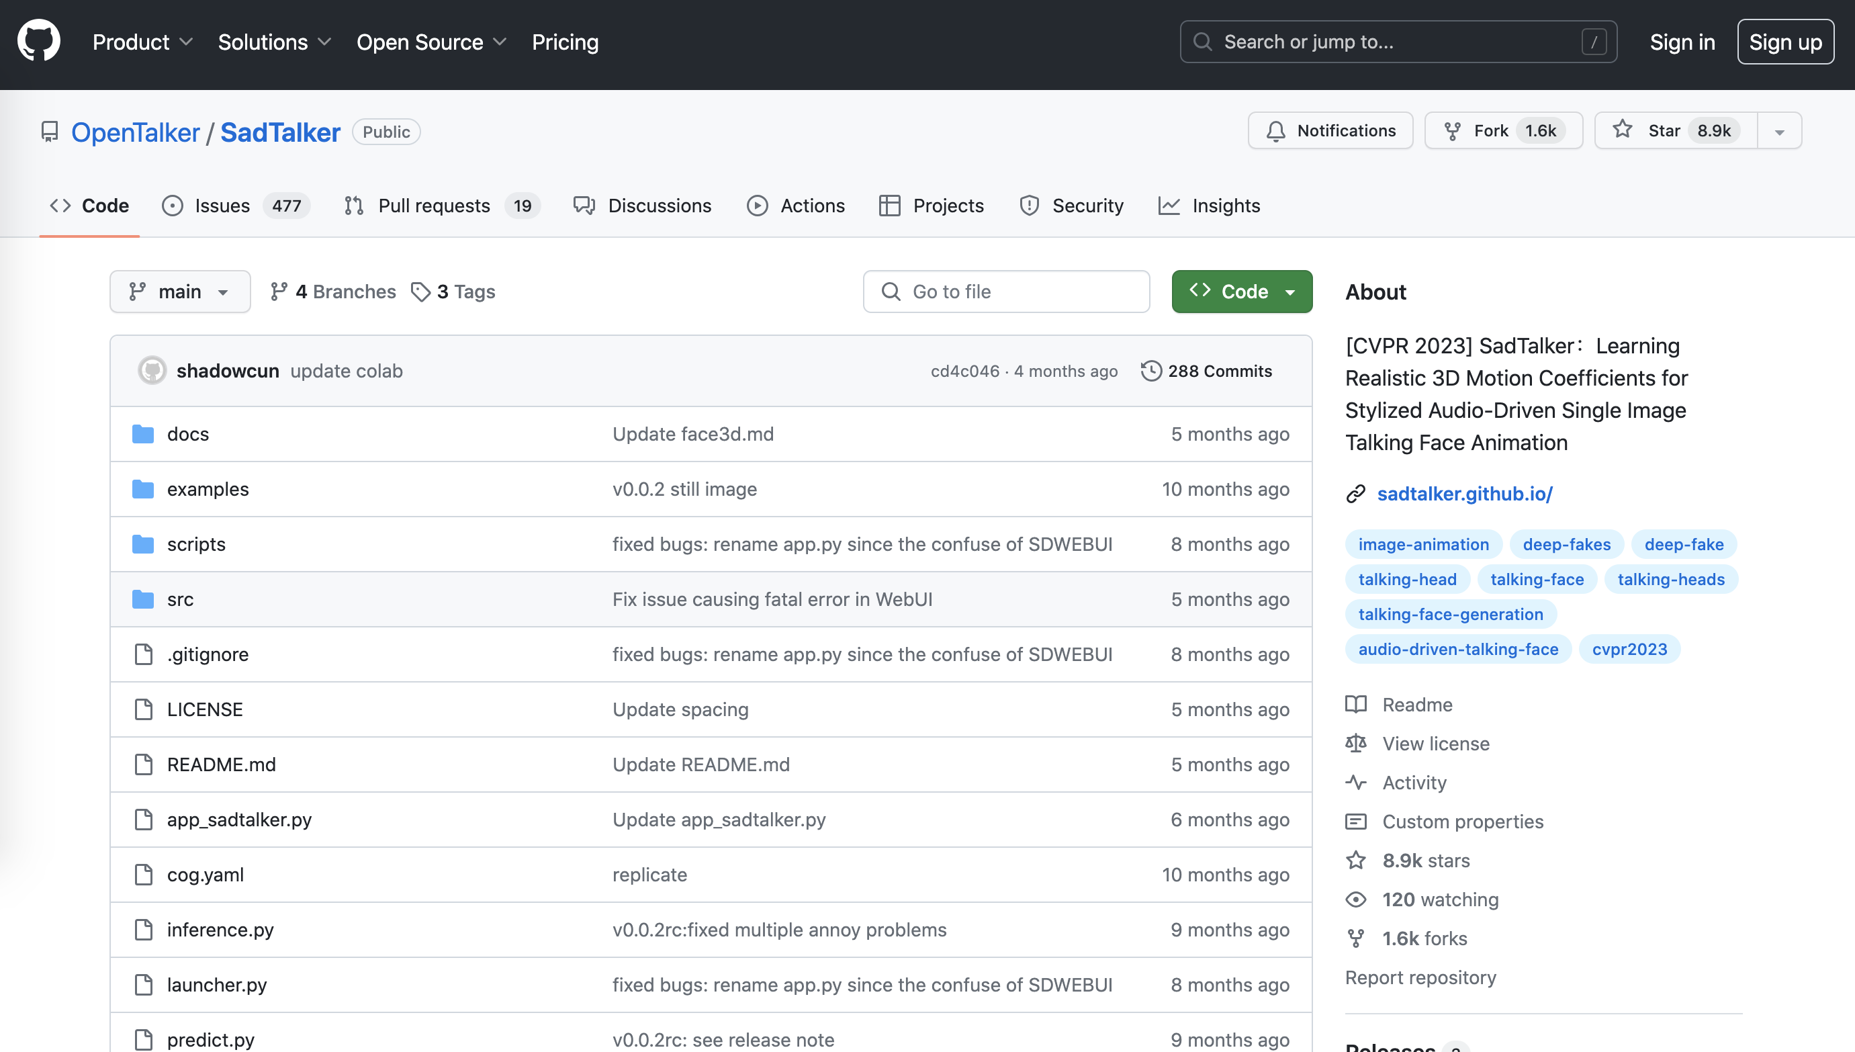Image resolution: width=1855 pixels, height=1052 pixels.
Task: Select the talking-face topic tag
Action: [1537, 580]
